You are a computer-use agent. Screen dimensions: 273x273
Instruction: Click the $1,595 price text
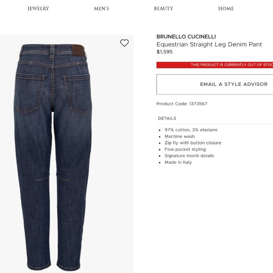click(x=165, y=52)
